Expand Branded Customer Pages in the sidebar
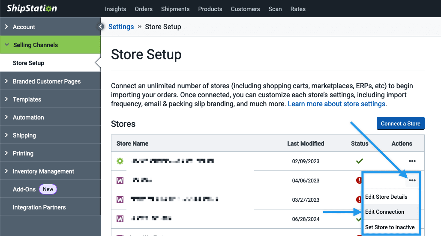The width and height of the screenshot is (441, 236). pos(50,81)
